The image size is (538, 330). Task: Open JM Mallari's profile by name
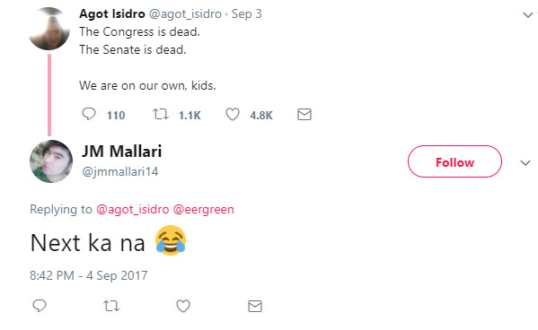[121, 152]
